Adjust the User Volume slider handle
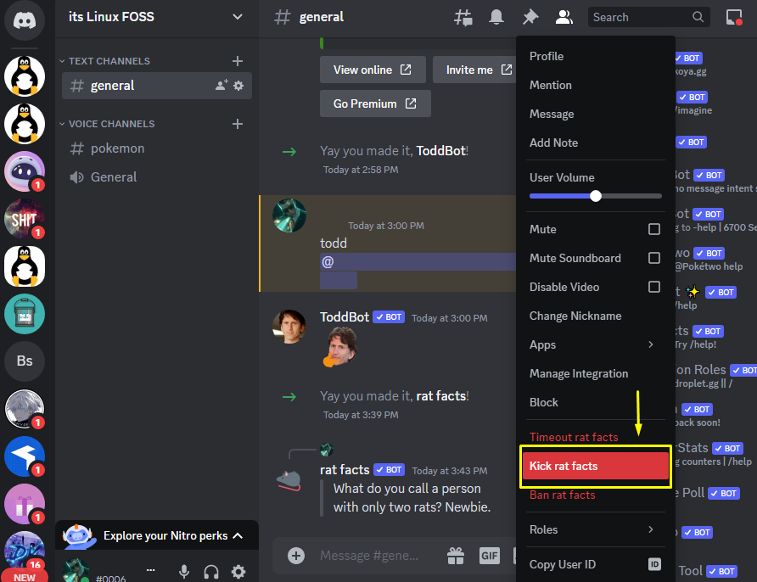Screen dimensions: 757x582 click(x=595, y=196)
